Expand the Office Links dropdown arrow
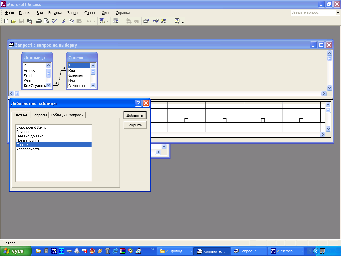Screen dimensions: 341x256 coord(108,21)
